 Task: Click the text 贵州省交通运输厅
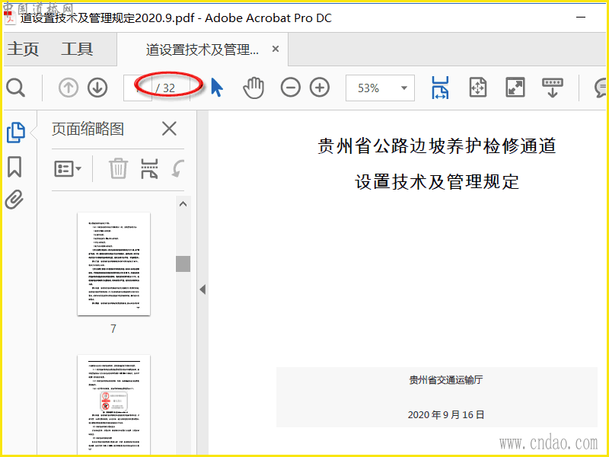tap(446, 379)
